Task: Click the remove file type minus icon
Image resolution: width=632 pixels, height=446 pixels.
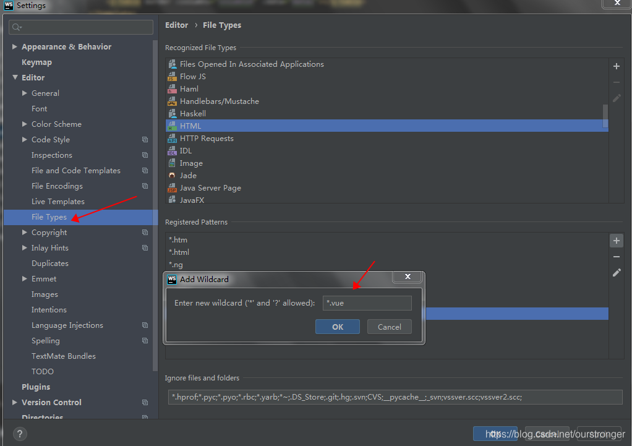Action: pyautogui.click(x=617, y=82)
